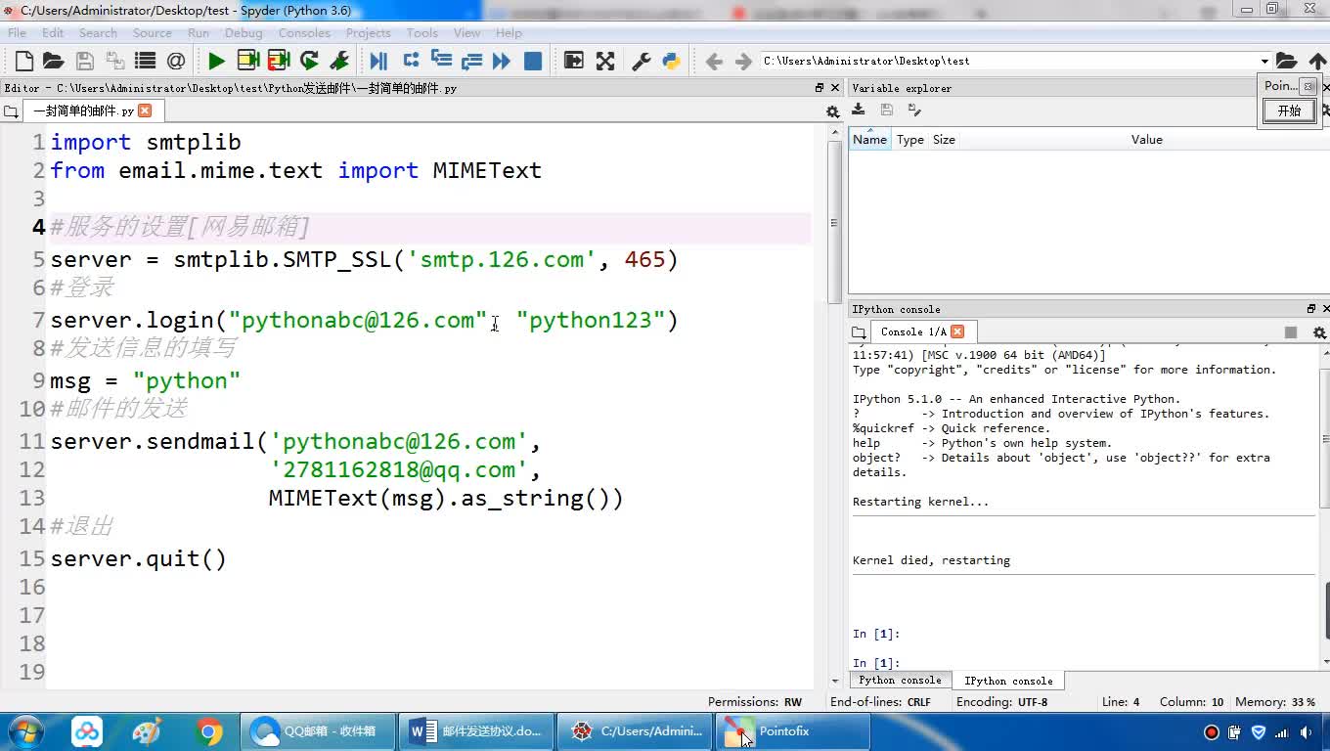Sort variables by the Name column header
Screen dimensions: 1330x751
point(869,140)
